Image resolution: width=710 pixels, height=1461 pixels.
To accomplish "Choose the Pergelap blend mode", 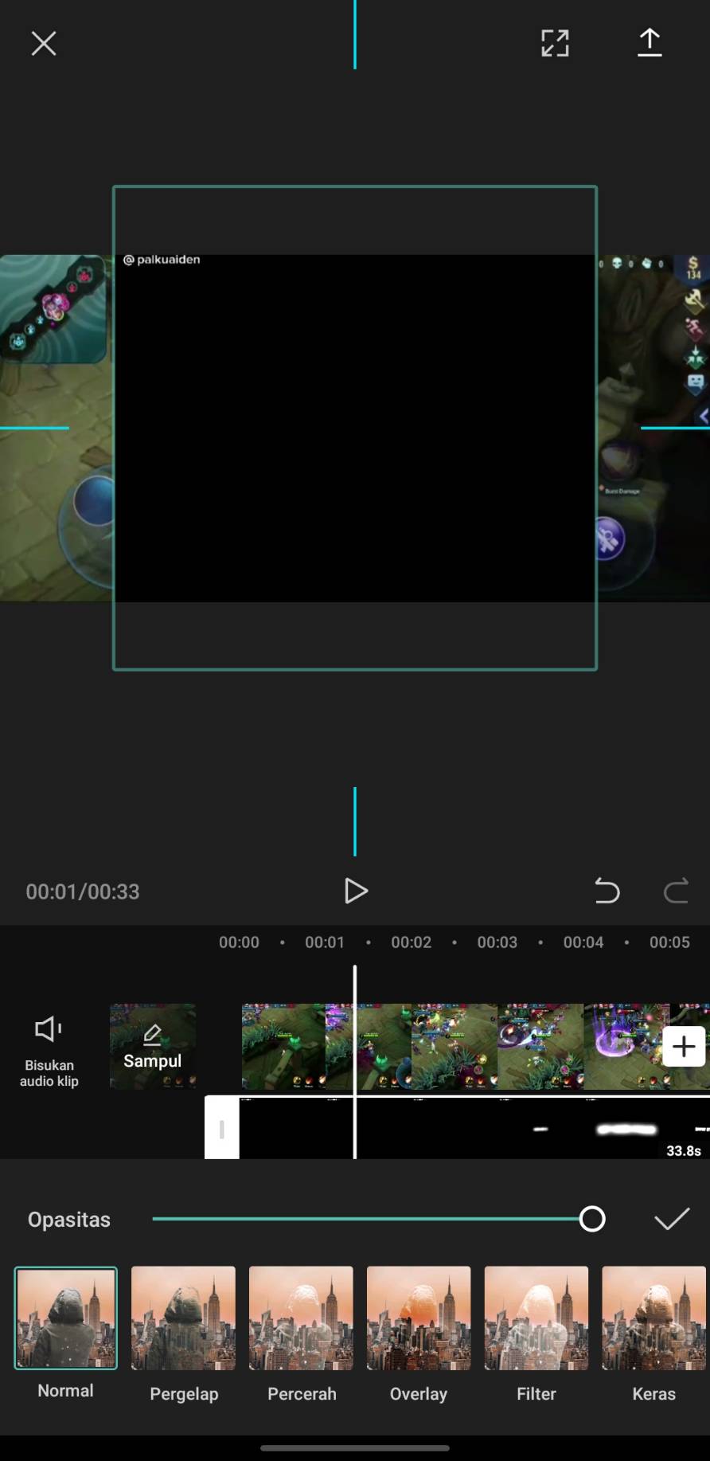I will point(184,1318).
